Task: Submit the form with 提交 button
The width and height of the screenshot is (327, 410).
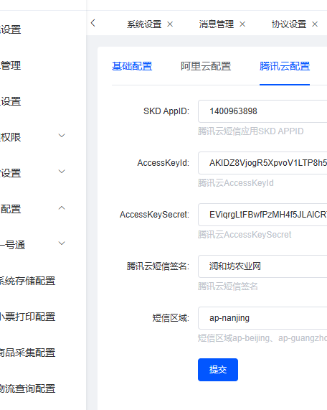Action: coord(218,370)
